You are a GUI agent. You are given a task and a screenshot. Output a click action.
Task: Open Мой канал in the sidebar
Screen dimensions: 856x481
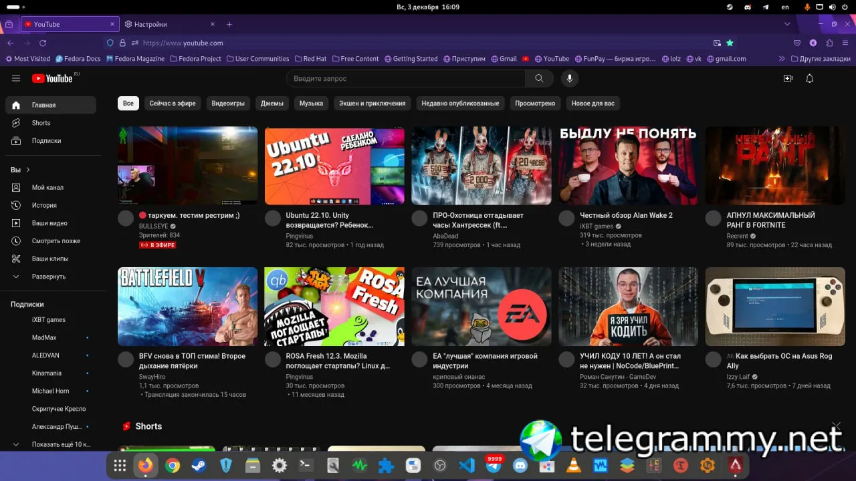51,188
